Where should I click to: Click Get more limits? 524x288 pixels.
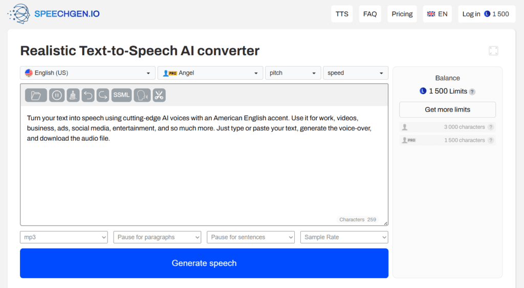[447, 109]
